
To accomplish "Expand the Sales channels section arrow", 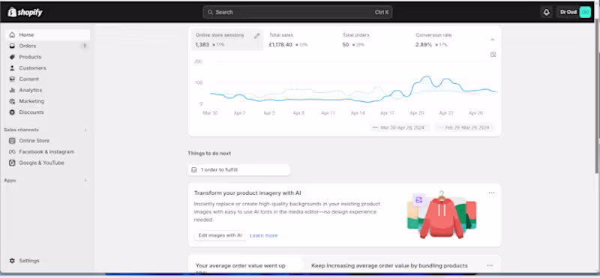I will tap(85, 130).
